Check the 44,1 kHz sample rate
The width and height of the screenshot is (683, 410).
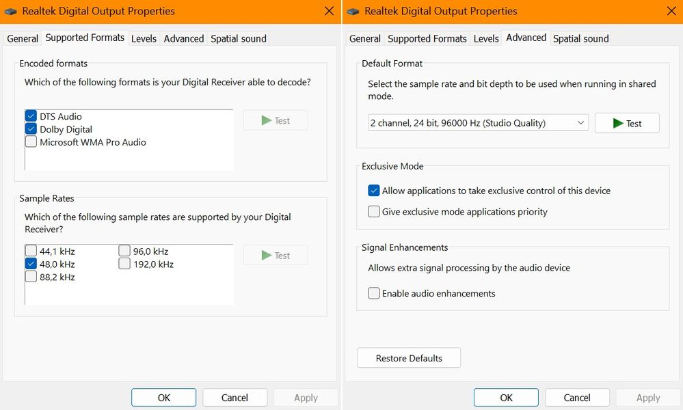coord(31,251)
